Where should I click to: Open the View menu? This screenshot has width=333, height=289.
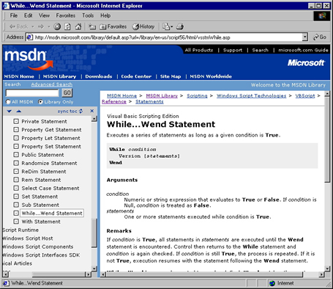point(44,15)
